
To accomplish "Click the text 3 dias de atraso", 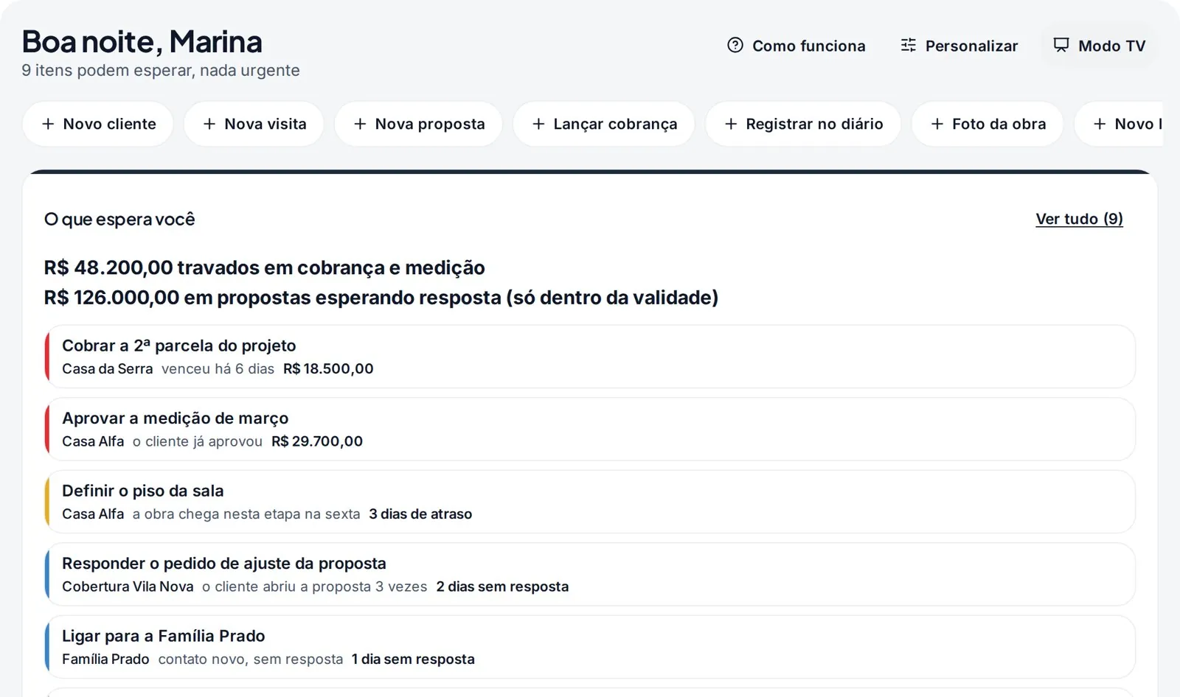I will pyautogui.click(x=420, y=514).
